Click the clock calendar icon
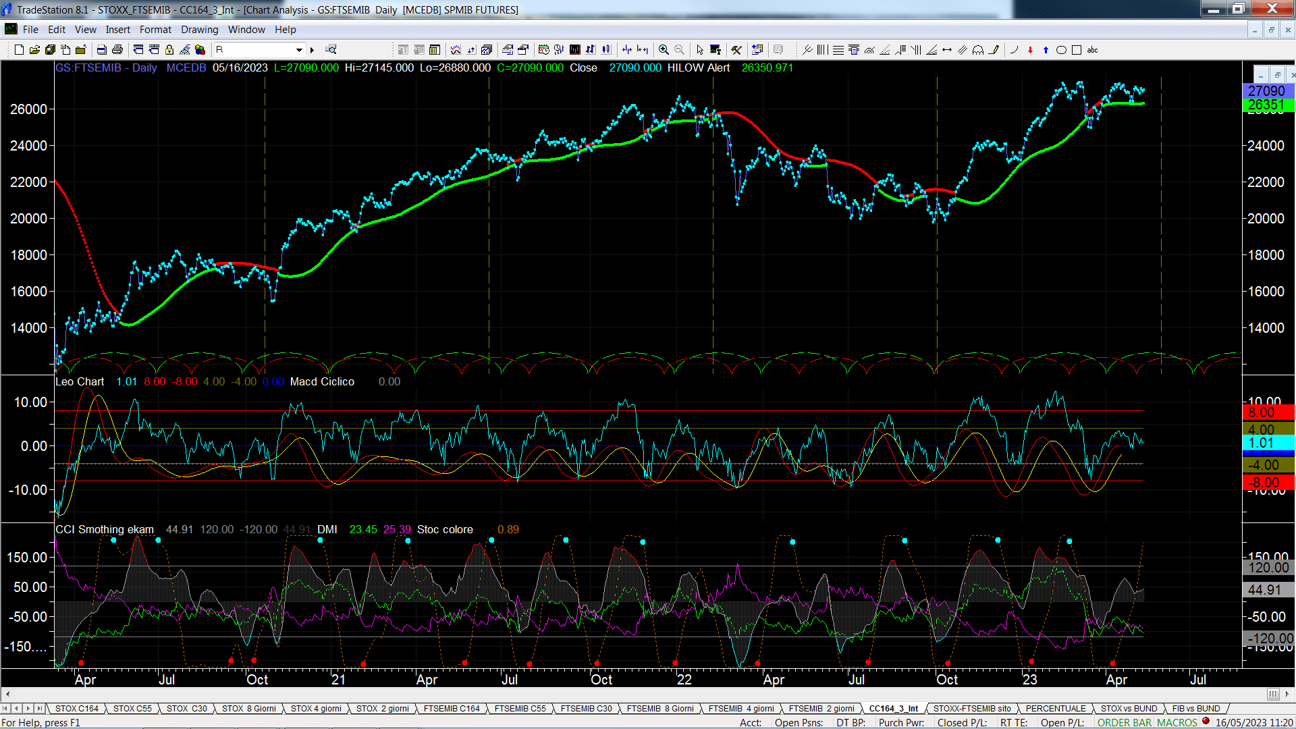 coord(543,49)
